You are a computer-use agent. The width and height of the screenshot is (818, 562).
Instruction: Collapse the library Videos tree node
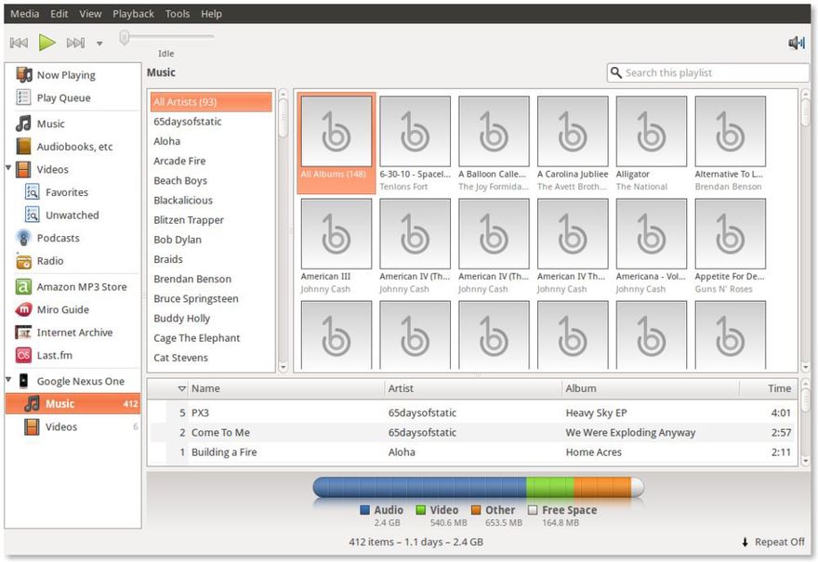(x=8, y=168)
